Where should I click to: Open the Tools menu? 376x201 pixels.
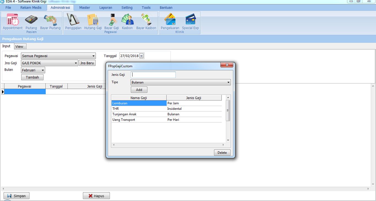coord(146,7)
